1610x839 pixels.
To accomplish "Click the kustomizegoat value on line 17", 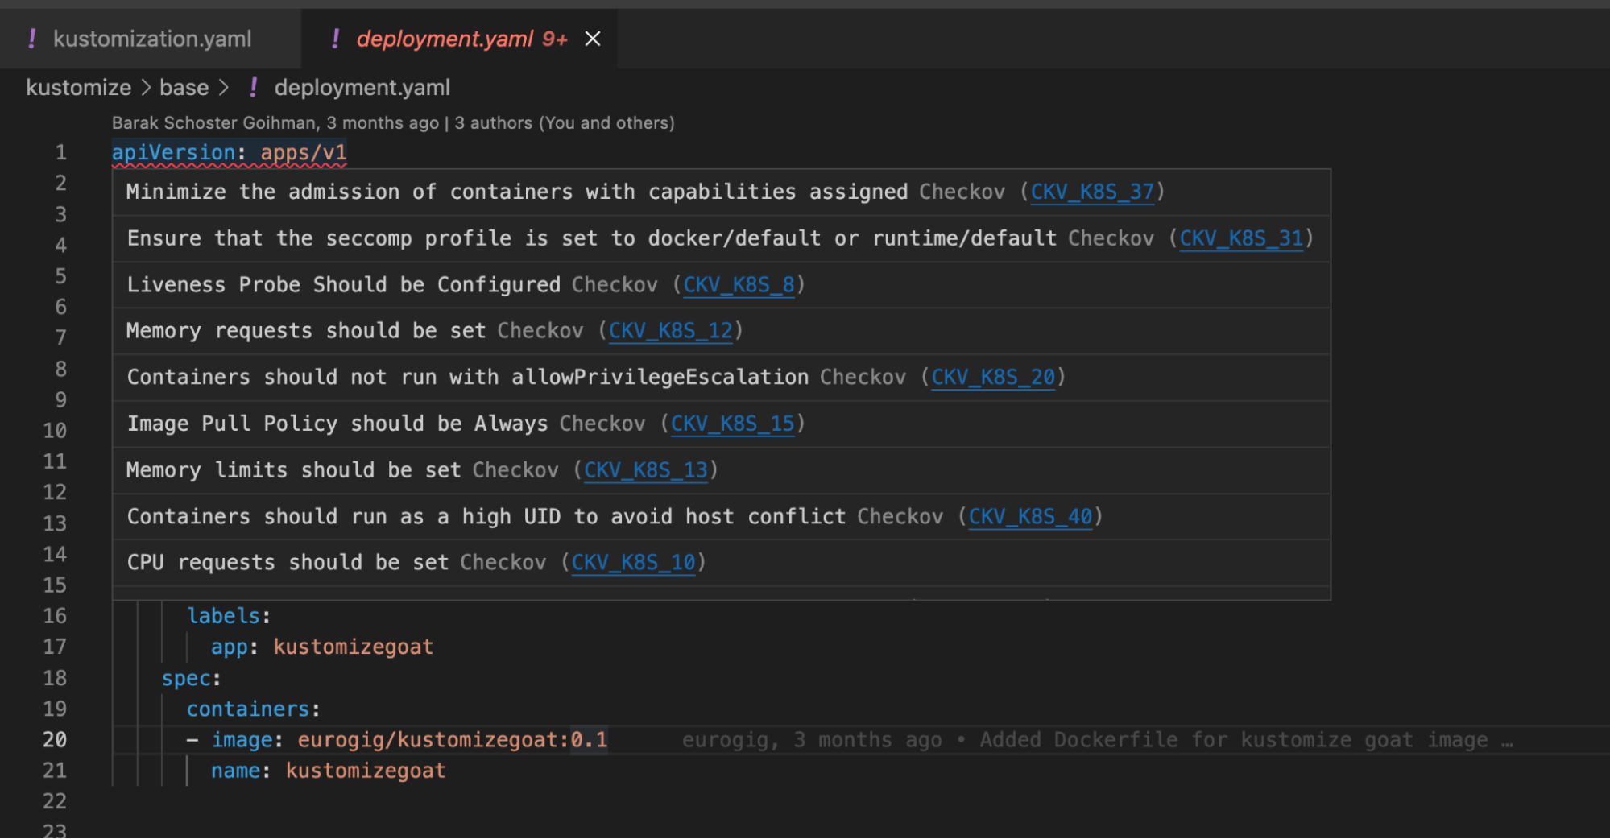I will 353,647.
